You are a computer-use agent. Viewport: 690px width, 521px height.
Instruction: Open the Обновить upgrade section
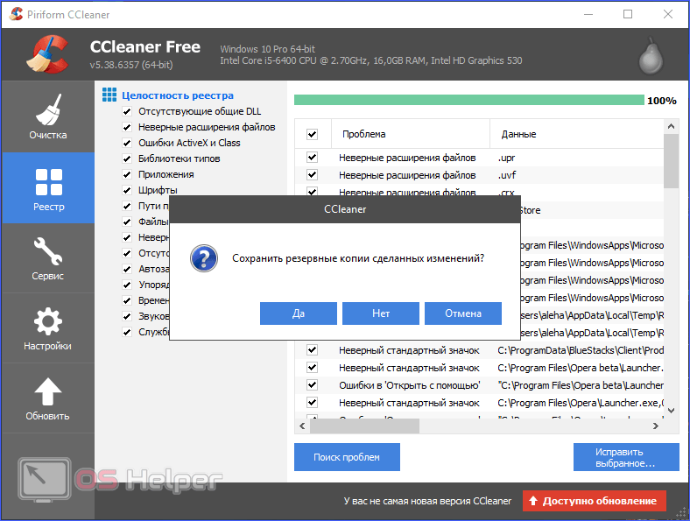click(48, 398)
